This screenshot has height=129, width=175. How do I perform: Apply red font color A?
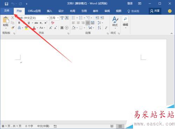point(34,28)
